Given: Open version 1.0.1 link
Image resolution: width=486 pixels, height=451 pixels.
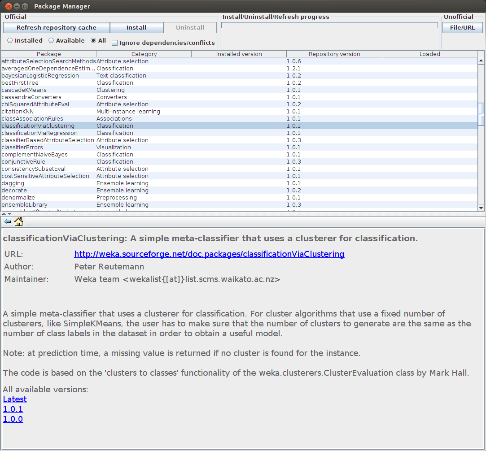Looking at the screenshot, I should coord(13,409).
